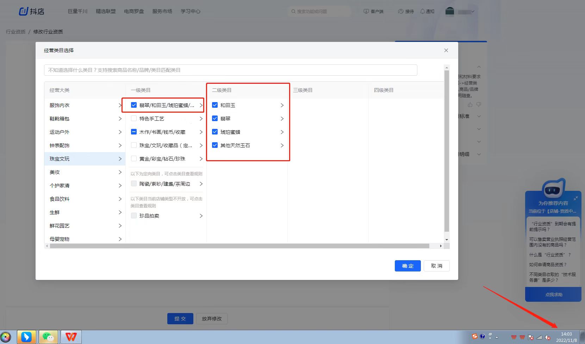Open the 接待 headset icon

pyautogui.click(x=401, y=12)
